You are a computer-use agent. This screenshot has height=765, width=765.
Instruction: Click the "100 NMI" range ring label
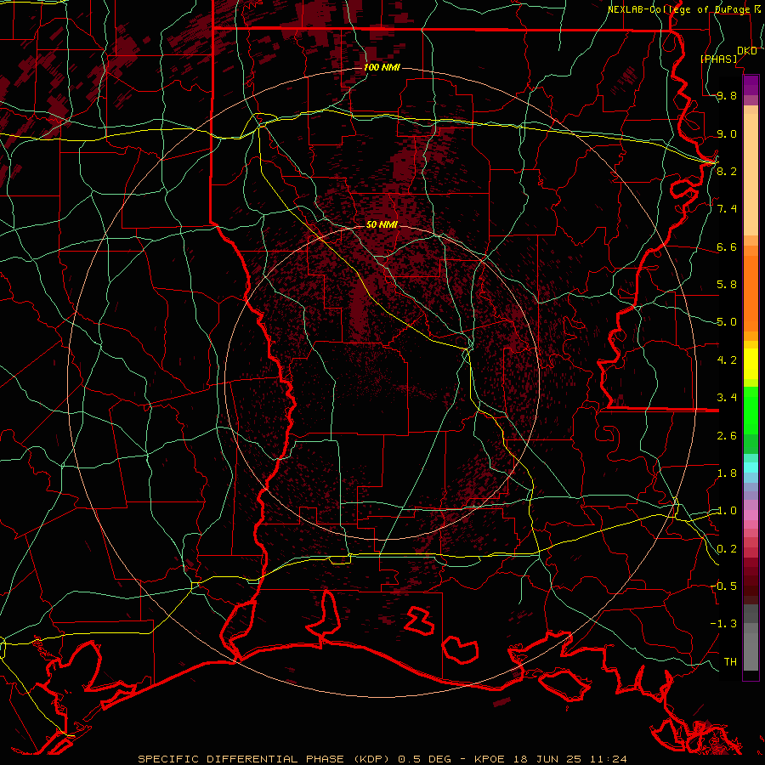pyautogui.click(x=382, y=67)
